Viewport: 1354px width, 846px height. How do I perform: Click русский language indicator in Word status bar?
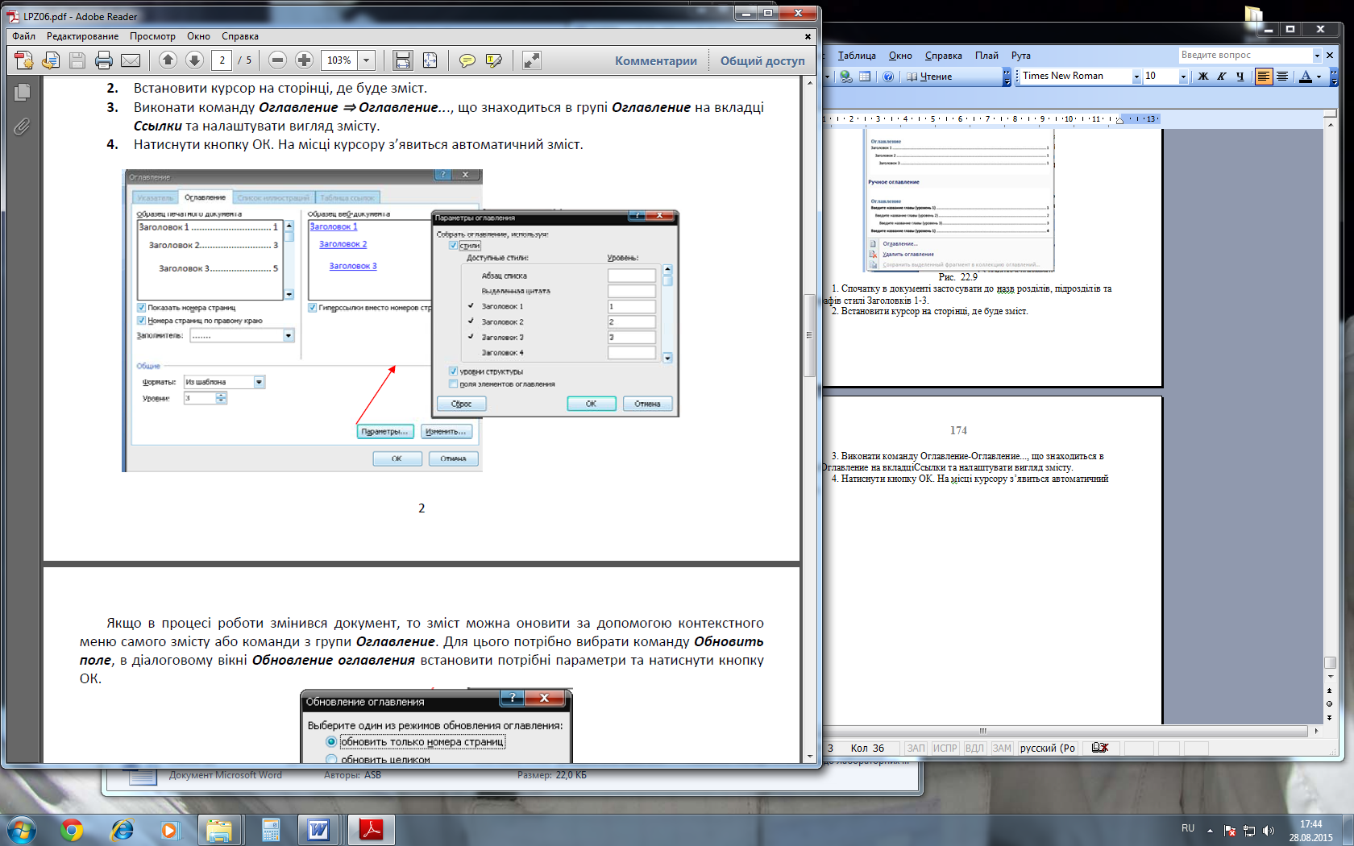[1048, 749]
